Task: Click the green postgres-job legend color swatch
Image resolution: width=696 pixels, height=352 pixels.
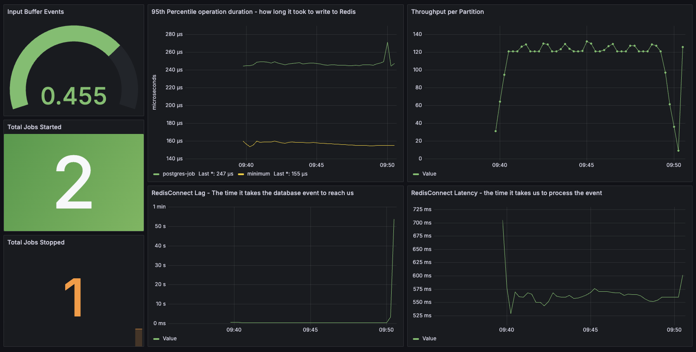Action: 156,174
